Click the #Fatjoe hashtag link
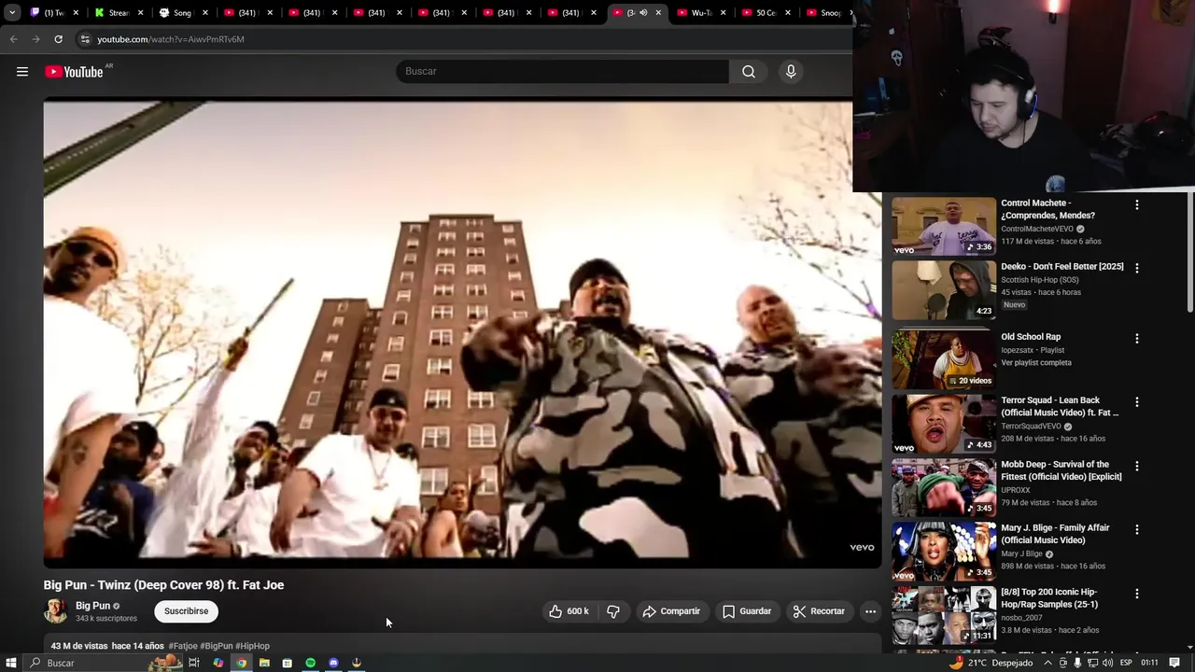Viewport: 1195px width, 672px height. click(183, 646)
